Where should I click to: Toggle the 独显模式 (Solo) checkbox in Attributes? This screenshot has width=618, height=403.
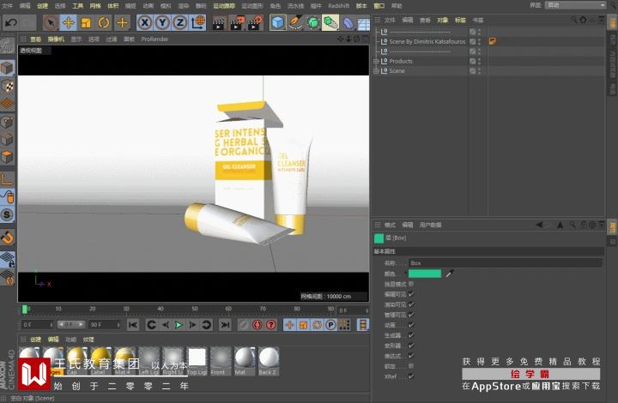pyautogui.click(x=411, y=284)
